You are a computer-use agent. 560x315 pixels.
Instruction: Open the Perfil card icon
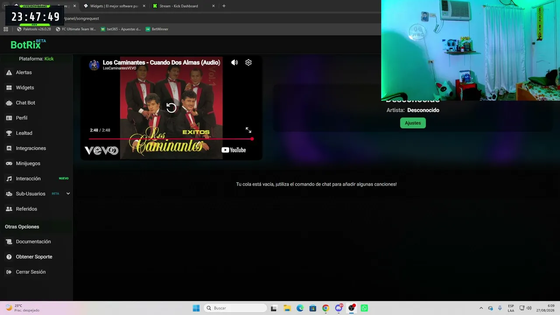(x=9, y=118)
